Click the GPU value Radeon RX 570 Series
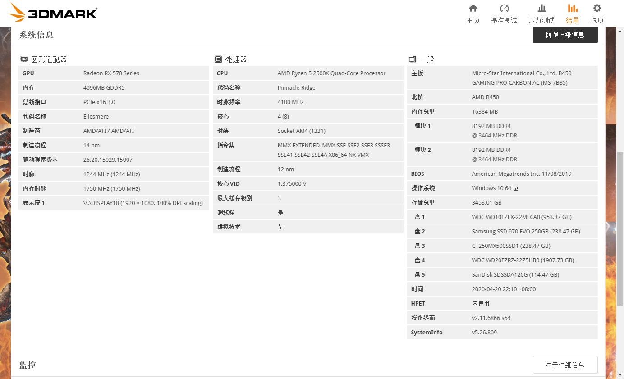Viewport: 624px width, 379px height. [111, 73]
